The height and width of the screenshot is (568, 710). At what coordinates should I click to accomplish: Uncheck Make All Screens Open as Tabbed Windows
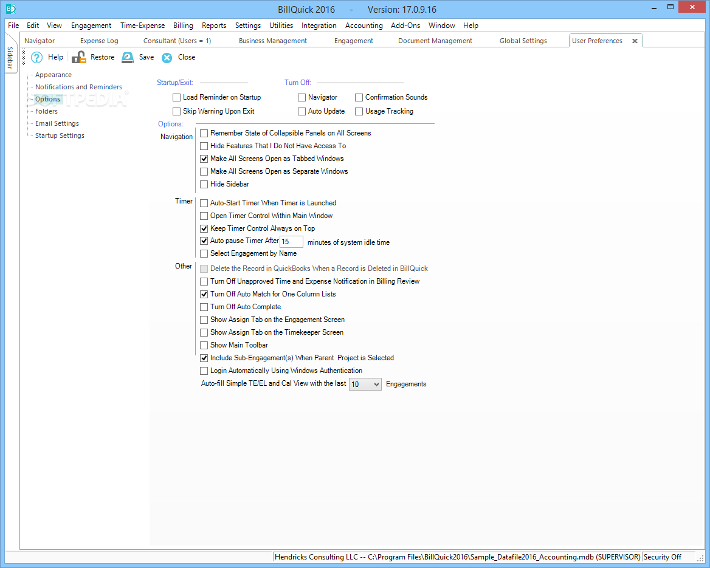coord(204,159)
